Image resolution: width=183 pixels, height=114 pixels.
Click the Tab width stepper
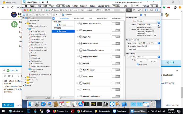[147, 60]
